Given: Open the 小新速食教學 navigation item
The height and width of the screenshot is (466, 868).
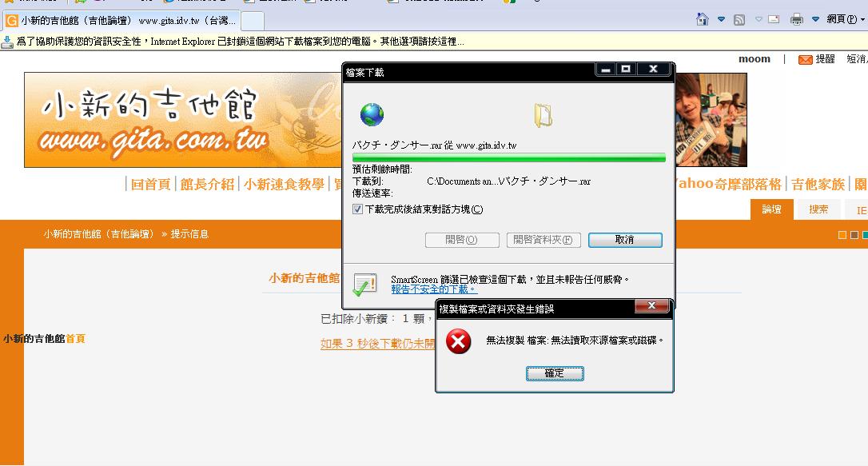Looking at the screenshot, I should (284, 185).
